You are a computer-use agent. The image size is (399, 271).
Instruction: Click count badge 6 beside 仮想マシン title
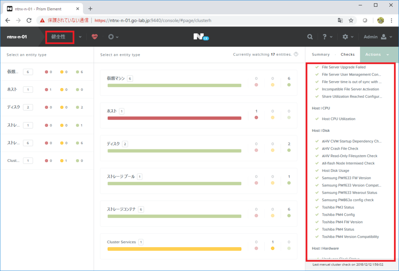coord(130,79)
